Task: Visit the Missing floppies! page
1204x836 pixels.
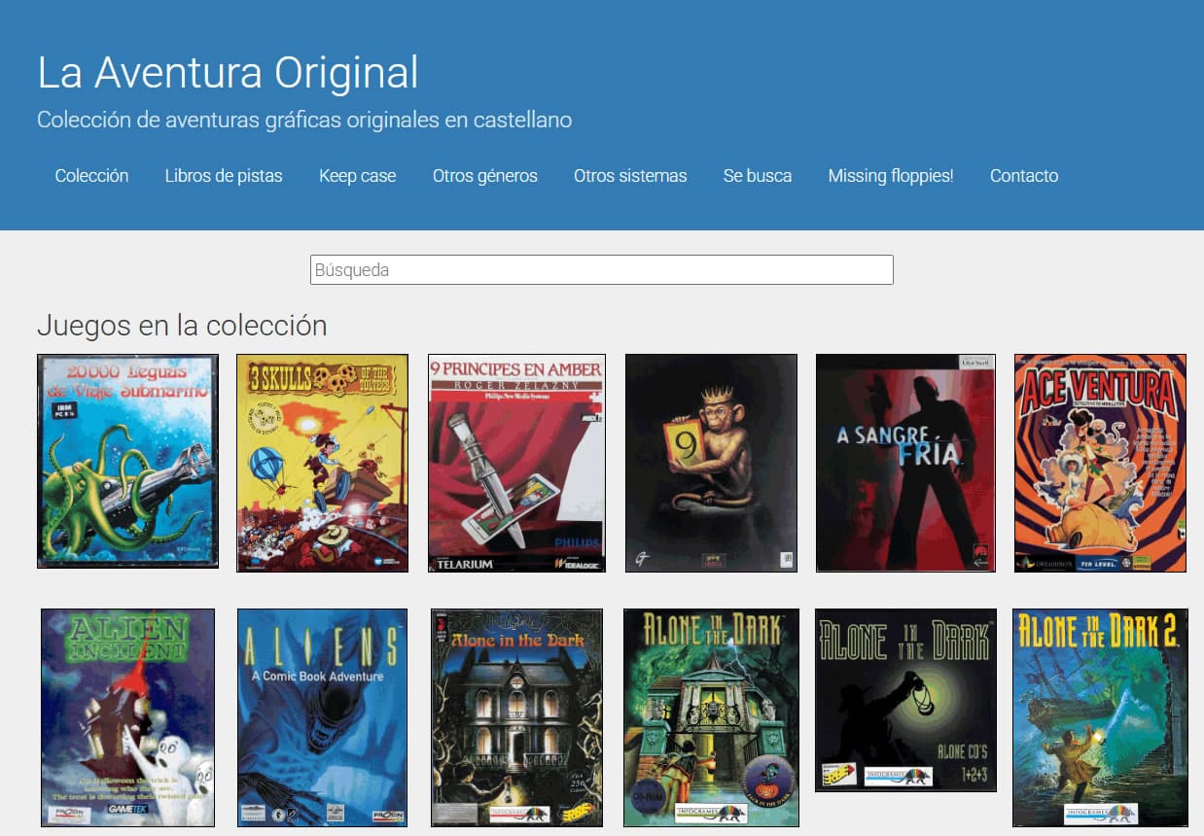Action: click(890, 176)
